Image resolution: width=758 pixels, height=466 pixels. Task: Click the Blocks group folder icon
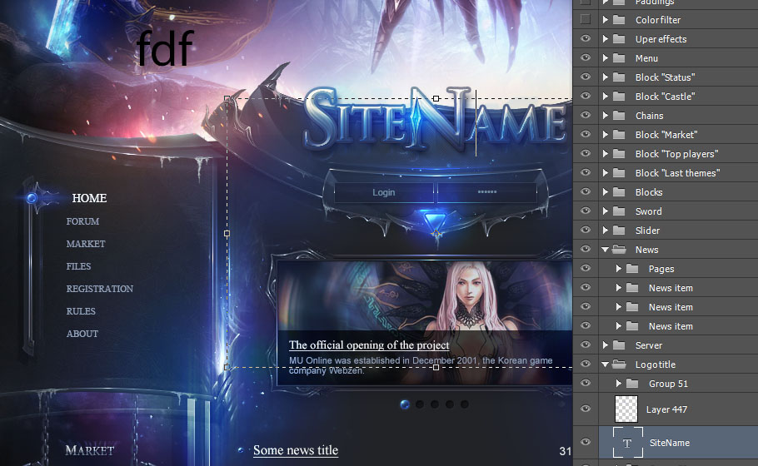(619, 192)
